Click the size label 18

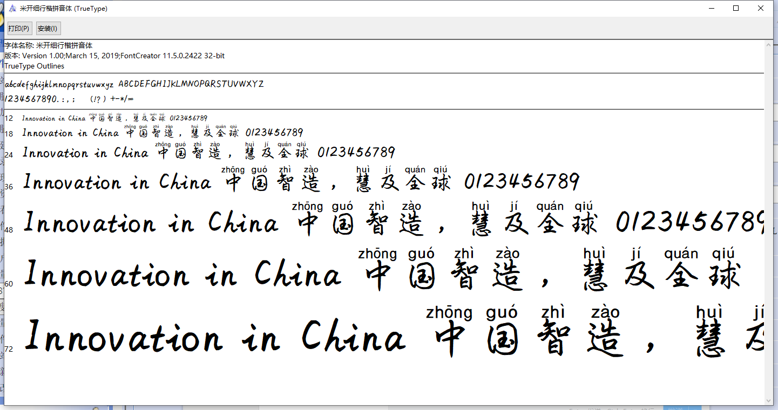[x=9, y=134]
